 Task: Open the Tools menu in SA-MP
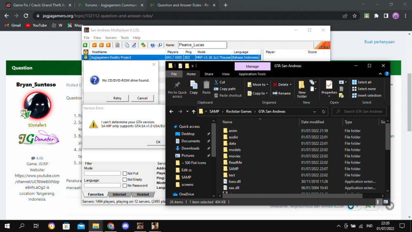[124, 37]
